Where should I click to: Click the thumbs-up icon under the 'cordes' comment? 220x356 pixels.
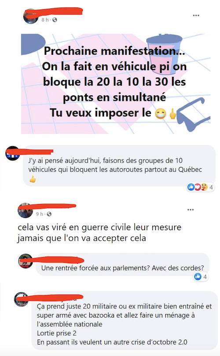(198, 276)
